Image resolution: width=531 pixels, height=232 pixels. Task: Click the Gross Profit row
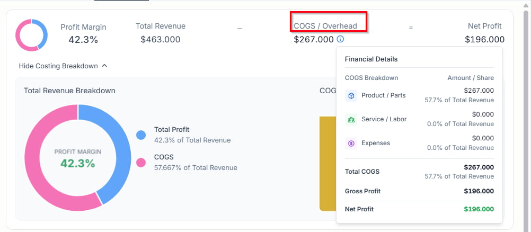tap(419, 191)
